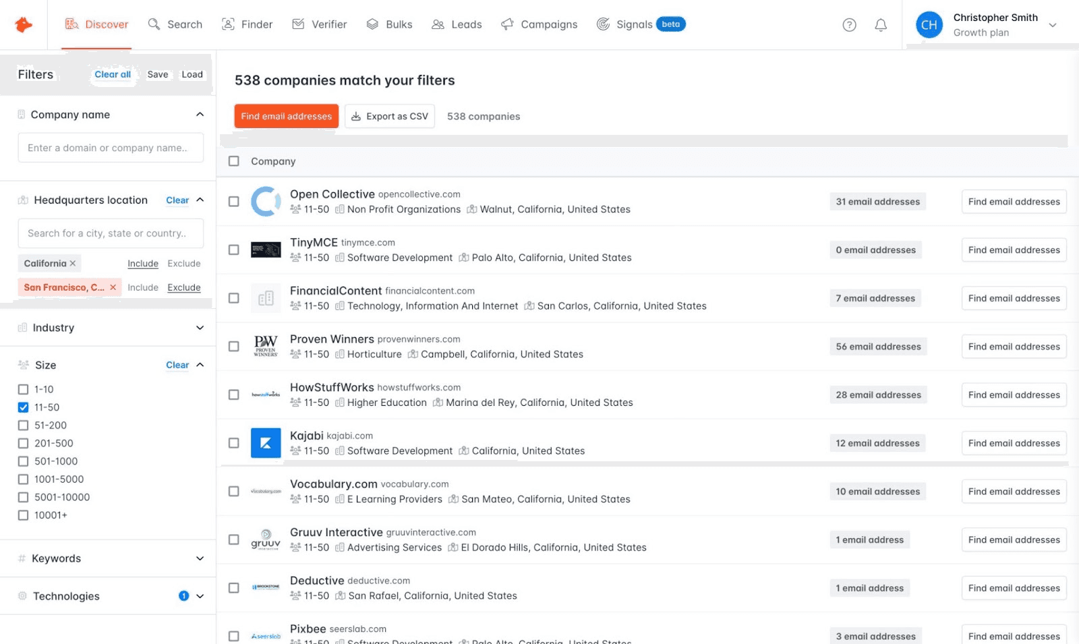Click the TinyMCE company logo

click(x=266, y=250)
